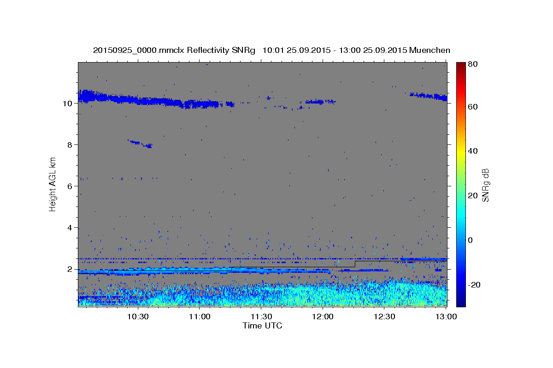553x368 pixels.
Task: Click the dark red top of the colorbar
Action: point(461,66)
